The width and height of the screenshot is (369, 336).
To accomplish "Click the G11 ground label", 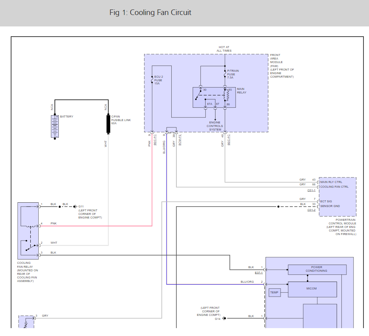I will pyautogui.click(x=81, y=206).
